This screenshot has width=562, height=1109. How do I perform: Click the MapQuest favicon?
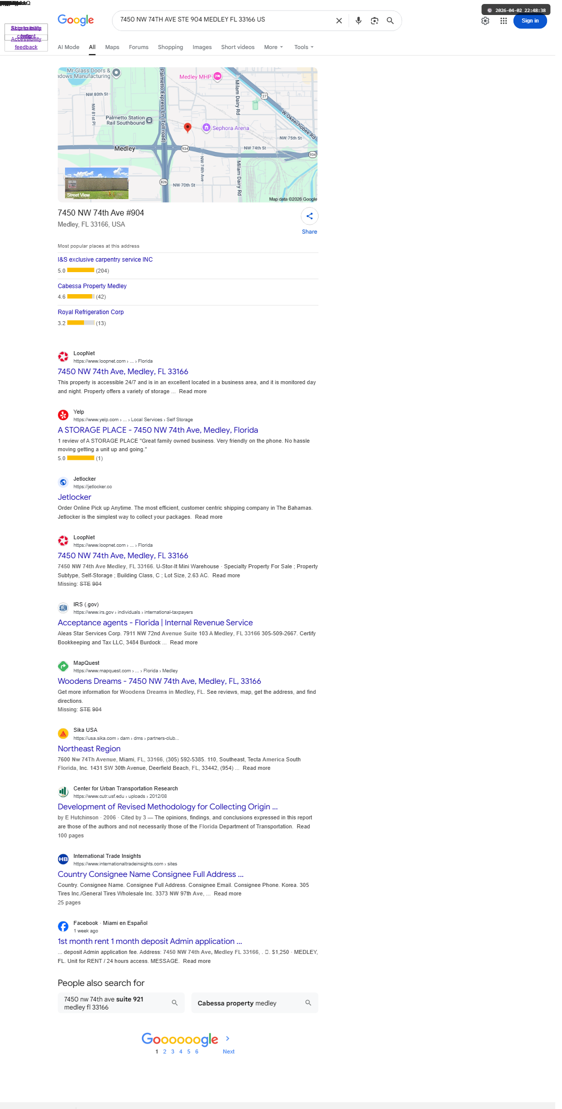coord(63,666)
